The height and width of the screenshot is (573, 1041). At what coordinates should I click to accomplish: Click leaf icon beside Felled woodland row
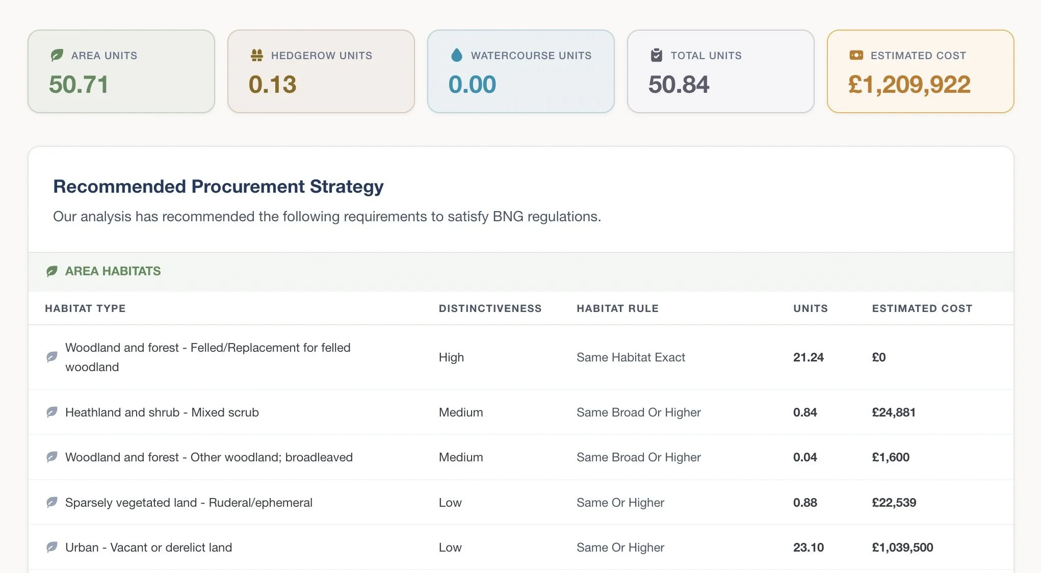[52, 357]
